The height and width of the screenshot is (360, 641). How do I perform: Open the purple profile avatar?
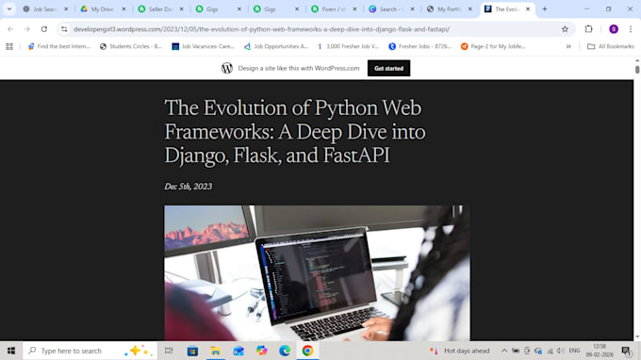[x=614, y=29]
